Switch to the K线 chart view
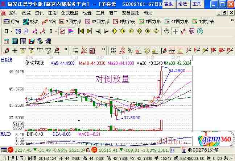The image size is (235, 161). click(x=49, y=22)
